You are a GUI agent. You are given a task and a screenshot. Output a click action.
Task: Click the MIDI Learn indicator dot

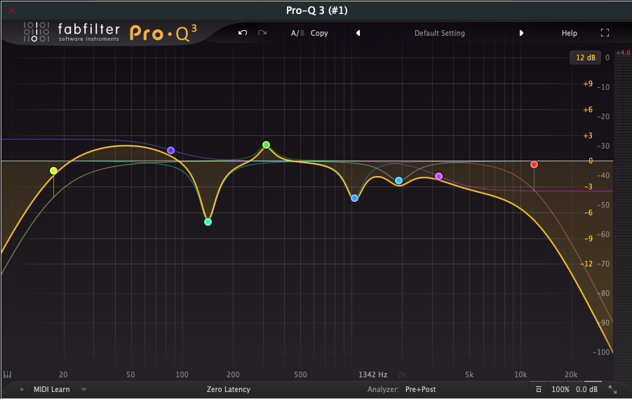click(22, 389)
